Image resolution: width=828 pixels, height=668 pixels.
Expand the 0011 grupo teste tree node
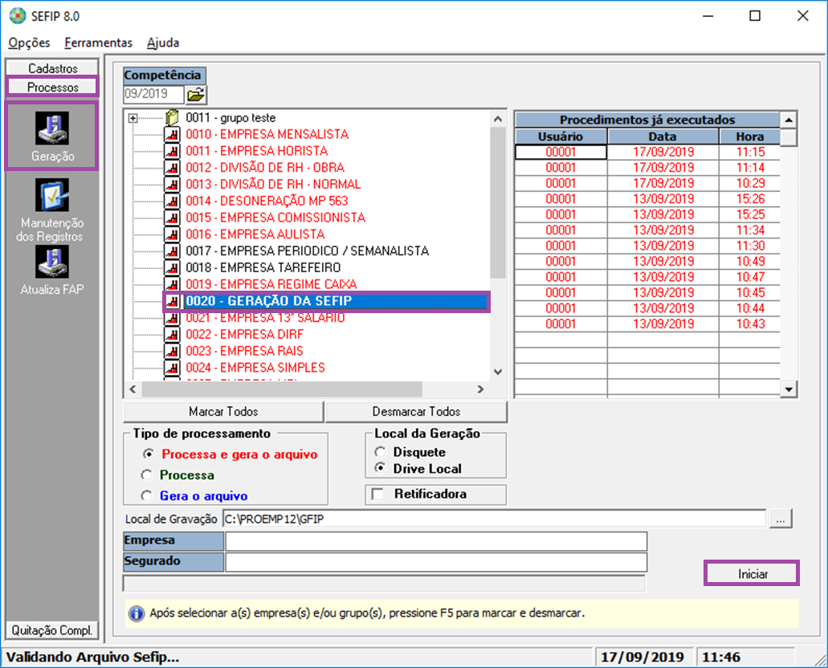(133, 118)
